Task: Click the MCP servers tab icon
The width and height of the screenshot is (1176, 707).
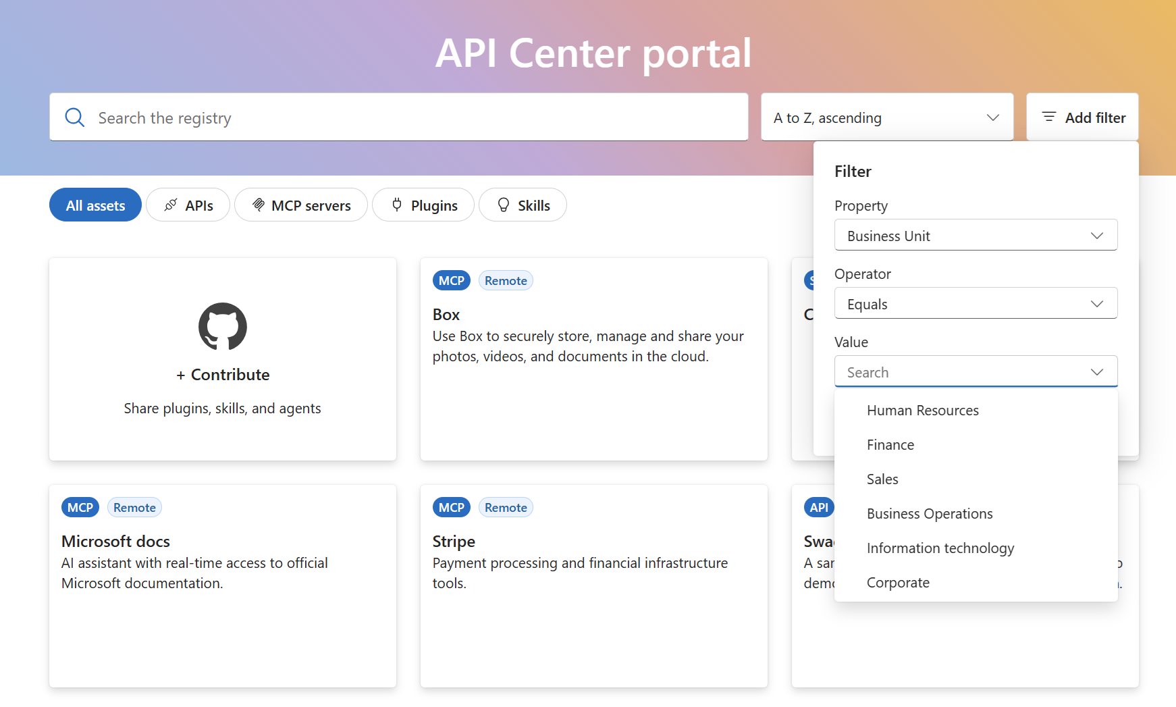Action: [x=258, y=205]
